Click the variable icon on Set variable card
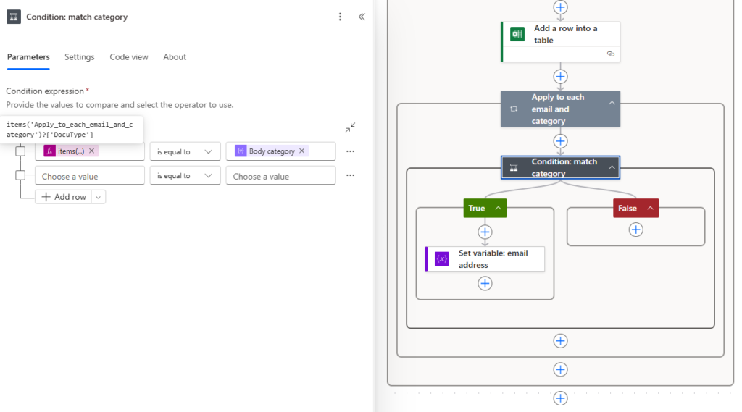742x412 pixels. click(x=441, y=258)
